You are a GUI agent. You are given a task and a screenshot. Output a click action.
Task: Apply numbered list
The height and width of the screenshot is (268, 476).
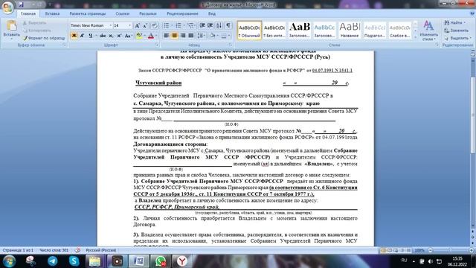178,25
